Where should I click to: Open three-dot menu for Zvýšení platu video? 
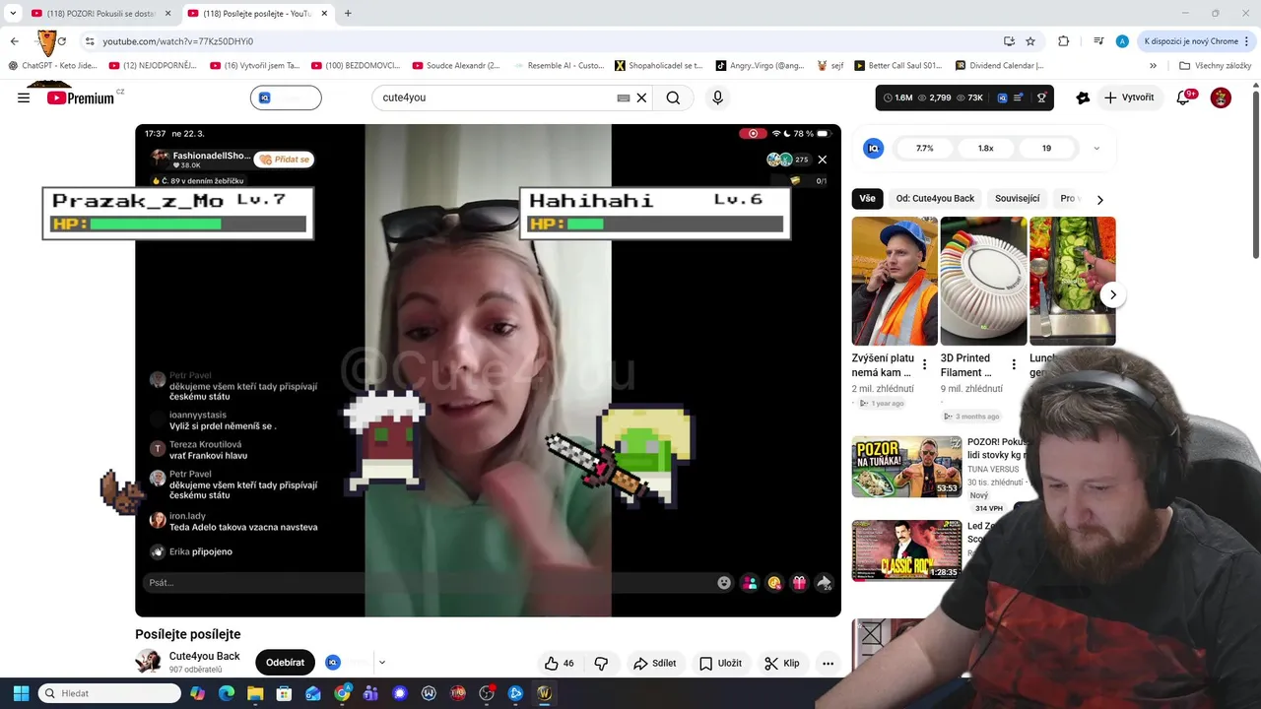(x=924, y=365)
